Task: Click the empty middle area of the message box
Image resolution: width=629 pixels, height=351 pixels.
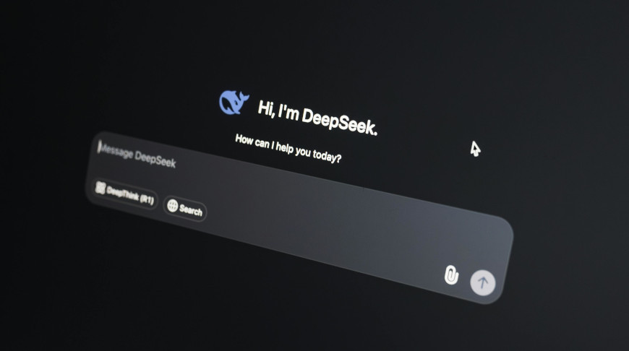Action: [x=304, y=217]
